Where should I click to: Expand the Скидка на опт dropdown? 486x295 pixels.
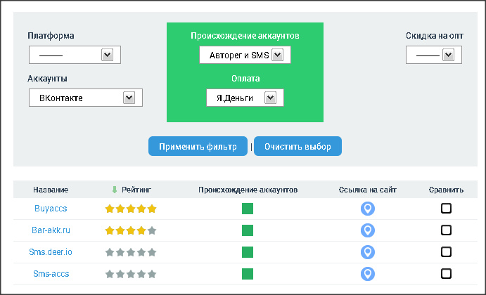click(434, 55)
